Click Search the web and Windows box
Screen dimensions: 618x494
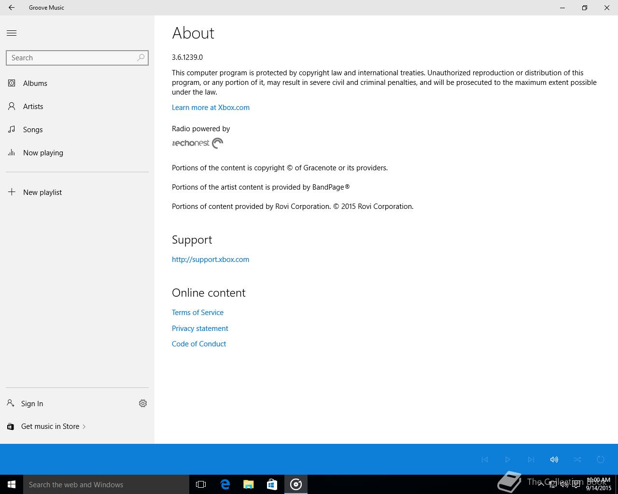[106, 484]
